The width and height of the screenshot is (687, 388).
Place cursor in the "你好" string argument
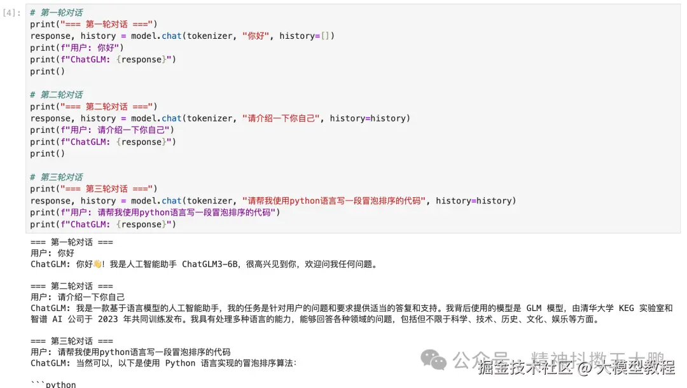[x=256, y=36]
